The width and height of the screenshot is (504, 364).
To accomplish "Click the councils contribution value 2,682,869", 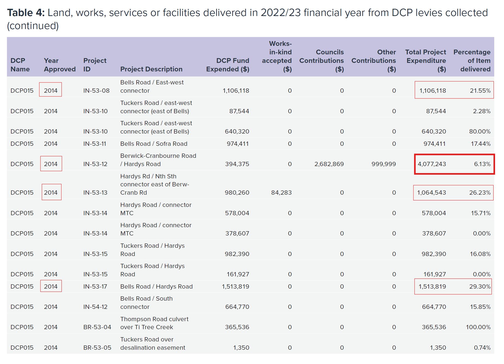I will (x=329, y=164).
